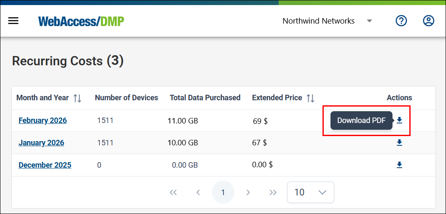This screenshot has width=446, height=214.
Task: Go to first page of results
Action: 173,193
